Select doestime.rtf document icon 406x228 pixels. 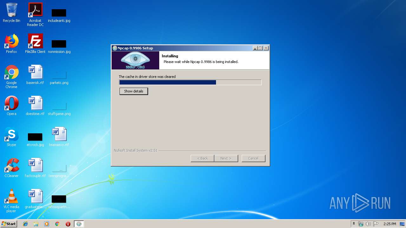click(35, 106)
